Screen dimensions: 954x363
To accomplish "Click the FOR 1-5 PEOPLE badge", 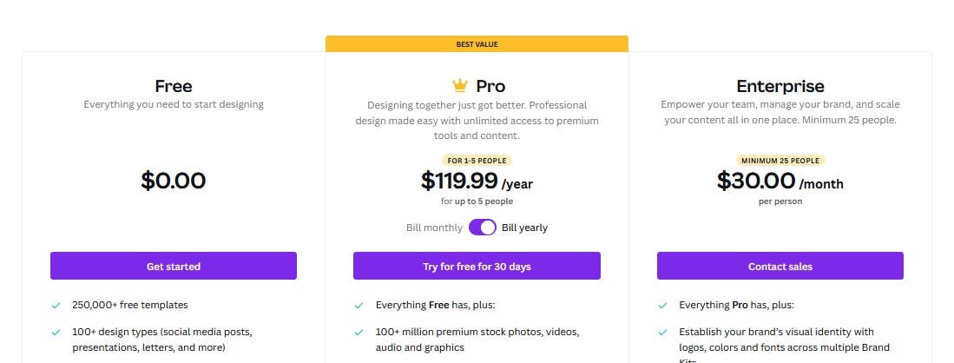I will pyautogui.click(x=477, y=161).
